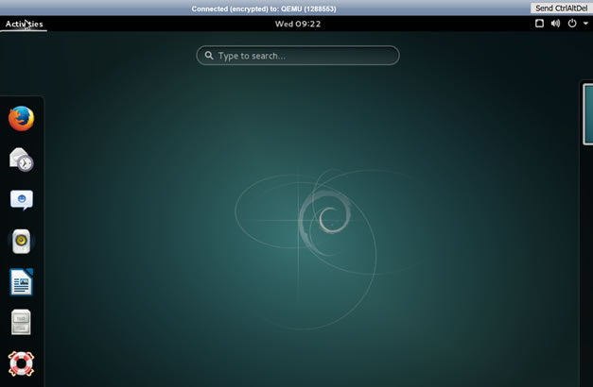Start Rhythmbox music player
Viewport: 593px width, 387px height.
(x=21, y=242)
